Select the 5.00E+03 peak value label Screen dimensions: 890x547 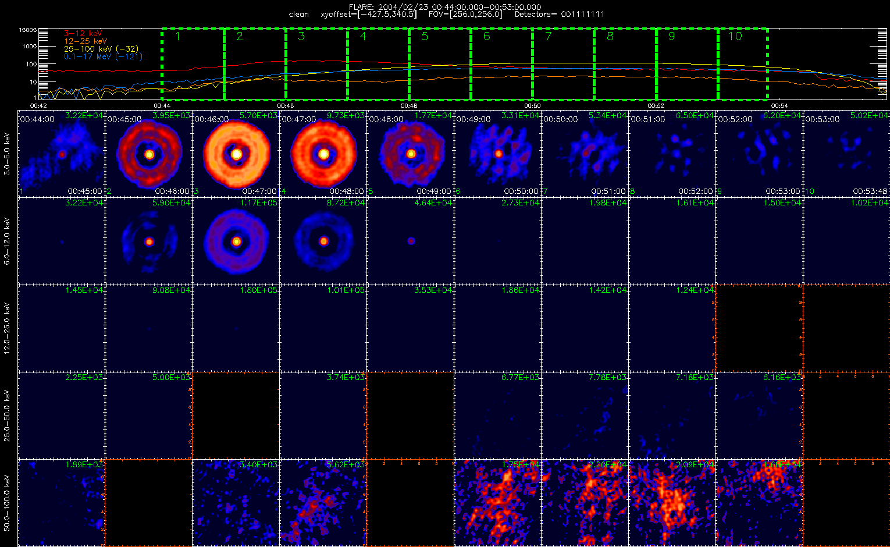pos(172,377)
